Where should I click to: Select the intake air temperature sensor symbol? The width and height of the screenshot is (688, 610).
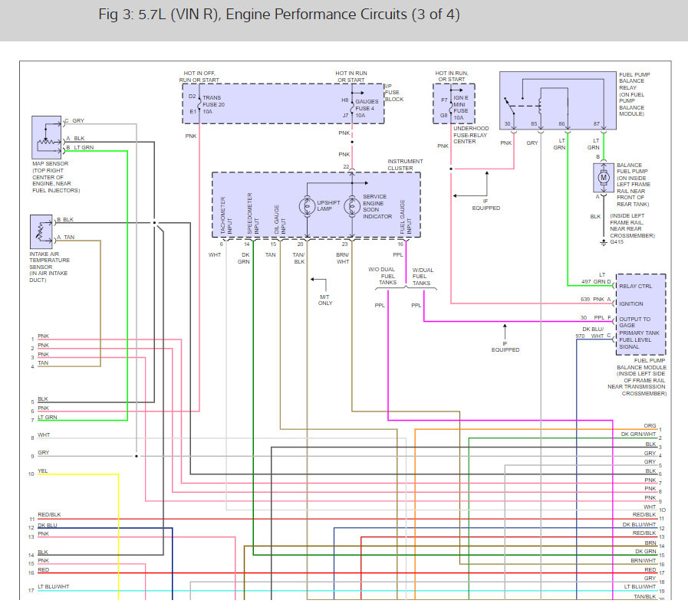point(40,229)
